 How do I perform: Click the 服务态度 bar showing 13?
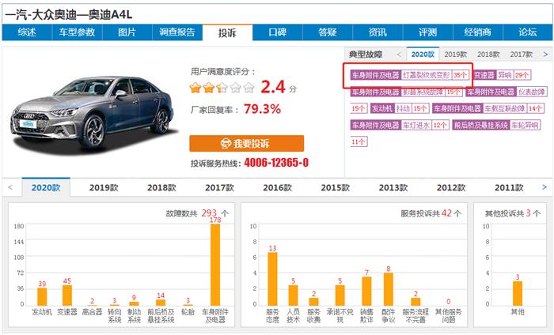(x=272, y=279)
